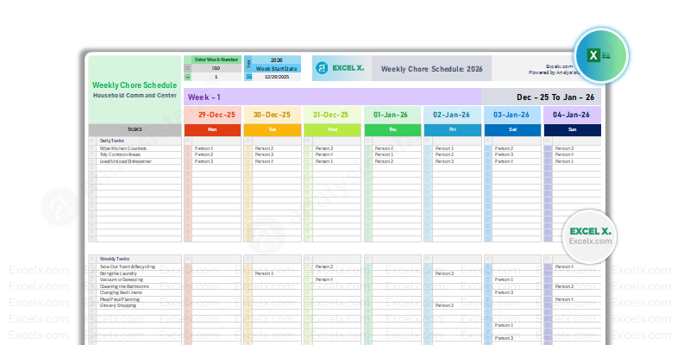Screen dimensions: 690x345
Task: Click the blue Analysistabs logo beside EXCEL X.
Action: (322, 68)
